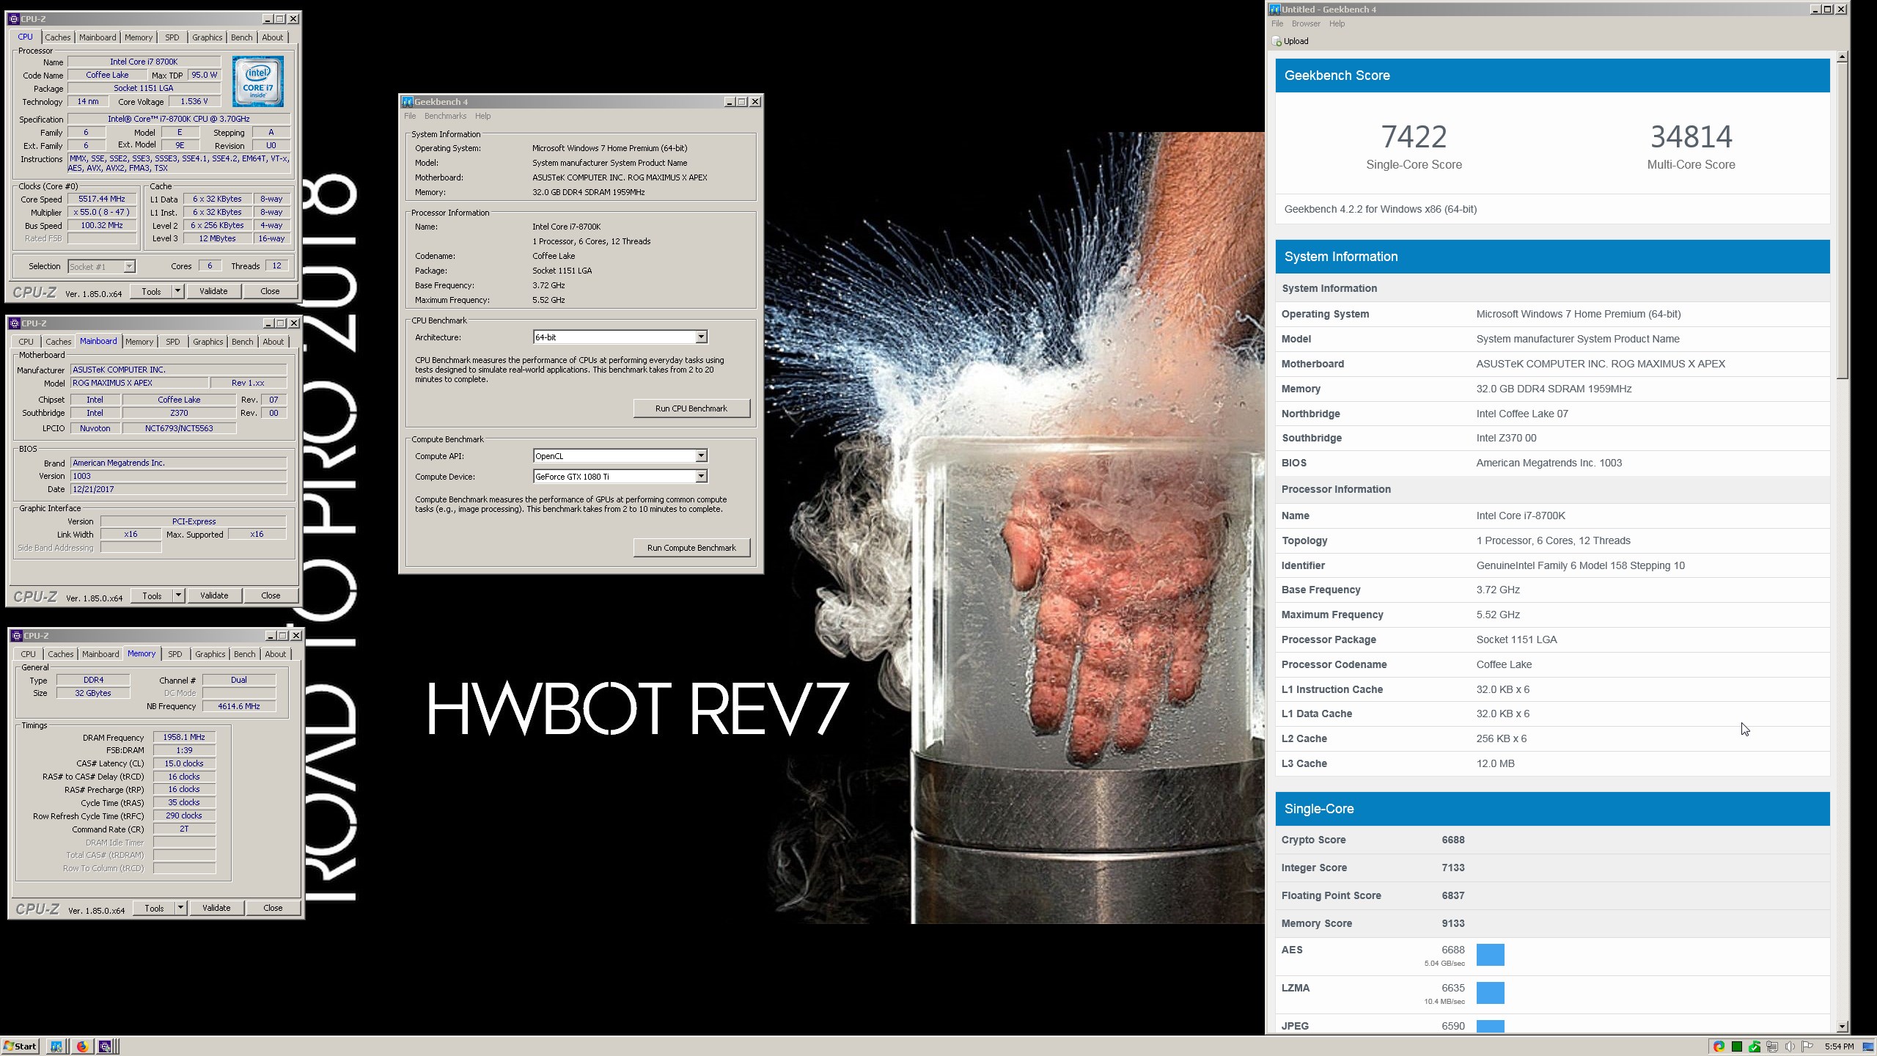Click the AES score bar

1490,955
